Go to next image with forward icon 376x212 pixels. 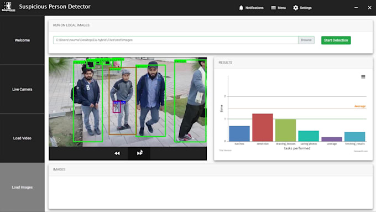coord(139,153)
